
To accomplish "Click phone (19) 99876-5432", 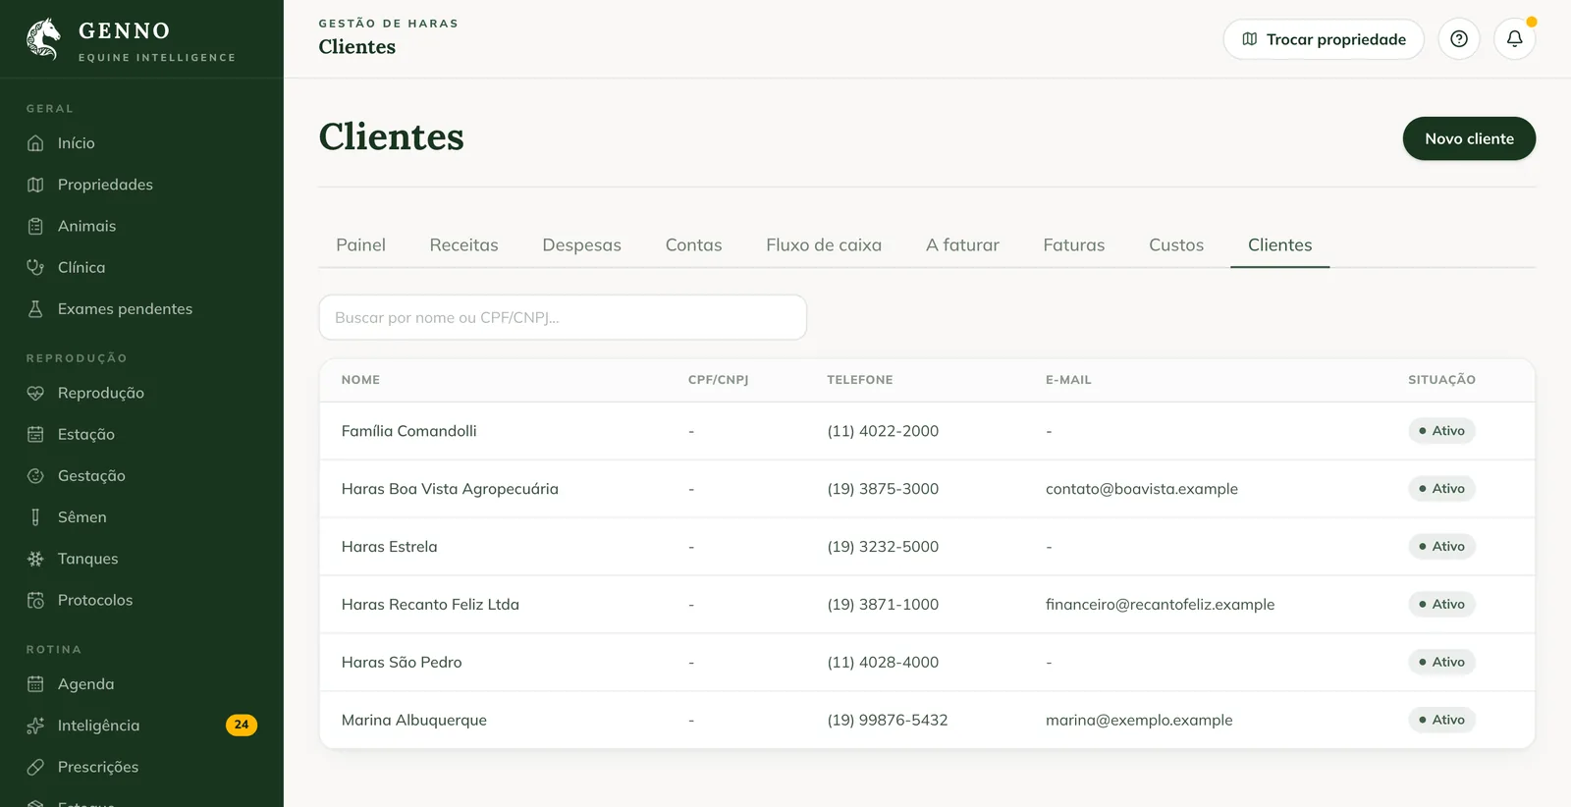I will coord(887,721).
